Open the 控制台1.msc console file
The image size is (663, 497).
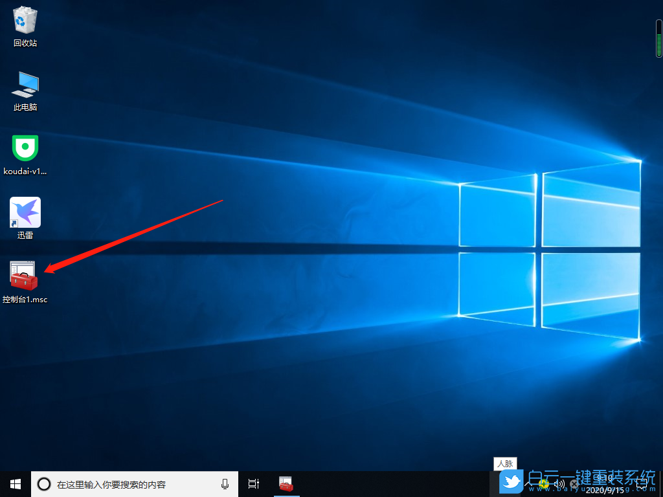point(25,277)
